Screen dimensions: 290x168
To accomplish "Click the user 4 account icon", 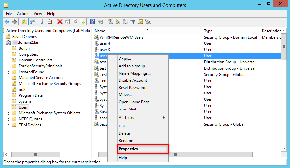I will tap(97, 43).
